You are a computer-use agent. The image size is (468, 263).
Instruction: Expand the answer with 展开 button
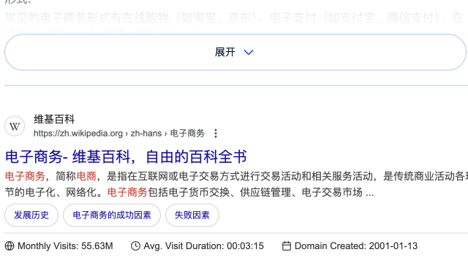click(x=235, y=52)
